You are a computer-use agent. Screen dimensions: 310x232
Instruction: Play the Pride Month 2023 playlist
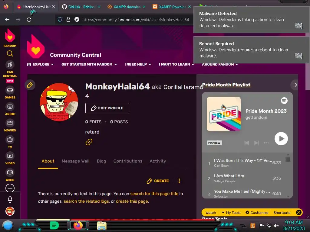(x=281, y=139)
